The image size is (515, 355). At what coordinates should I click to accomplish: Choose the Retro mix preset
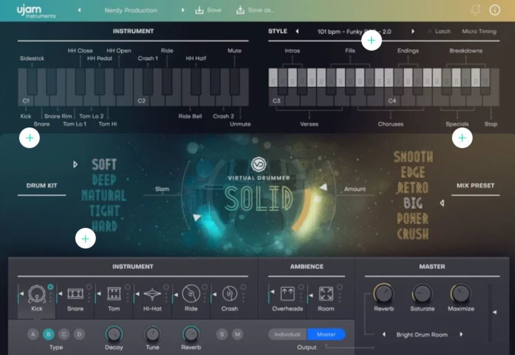413,188
